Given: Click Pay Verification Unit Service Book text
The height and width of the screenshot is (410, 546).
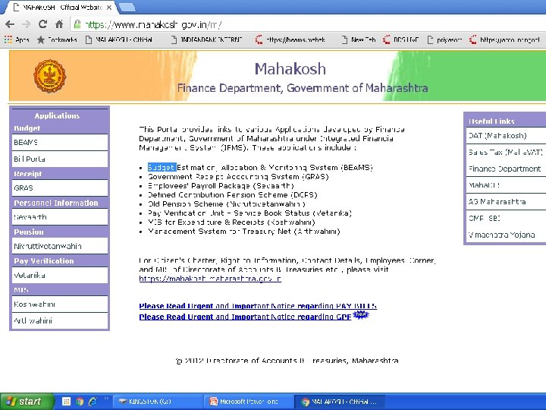Looking at the screenshot, I should pos(249,213).
